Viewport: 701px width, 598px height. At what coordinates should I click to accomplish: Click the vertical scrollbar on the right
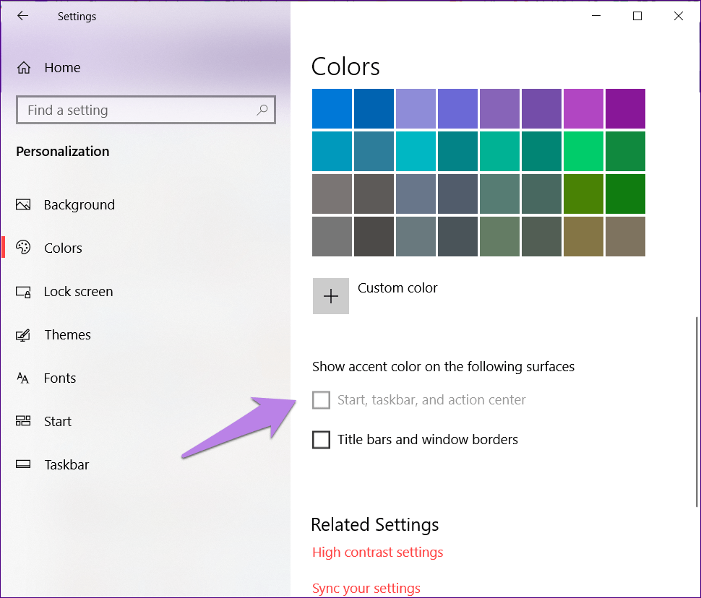click(697, 410)
